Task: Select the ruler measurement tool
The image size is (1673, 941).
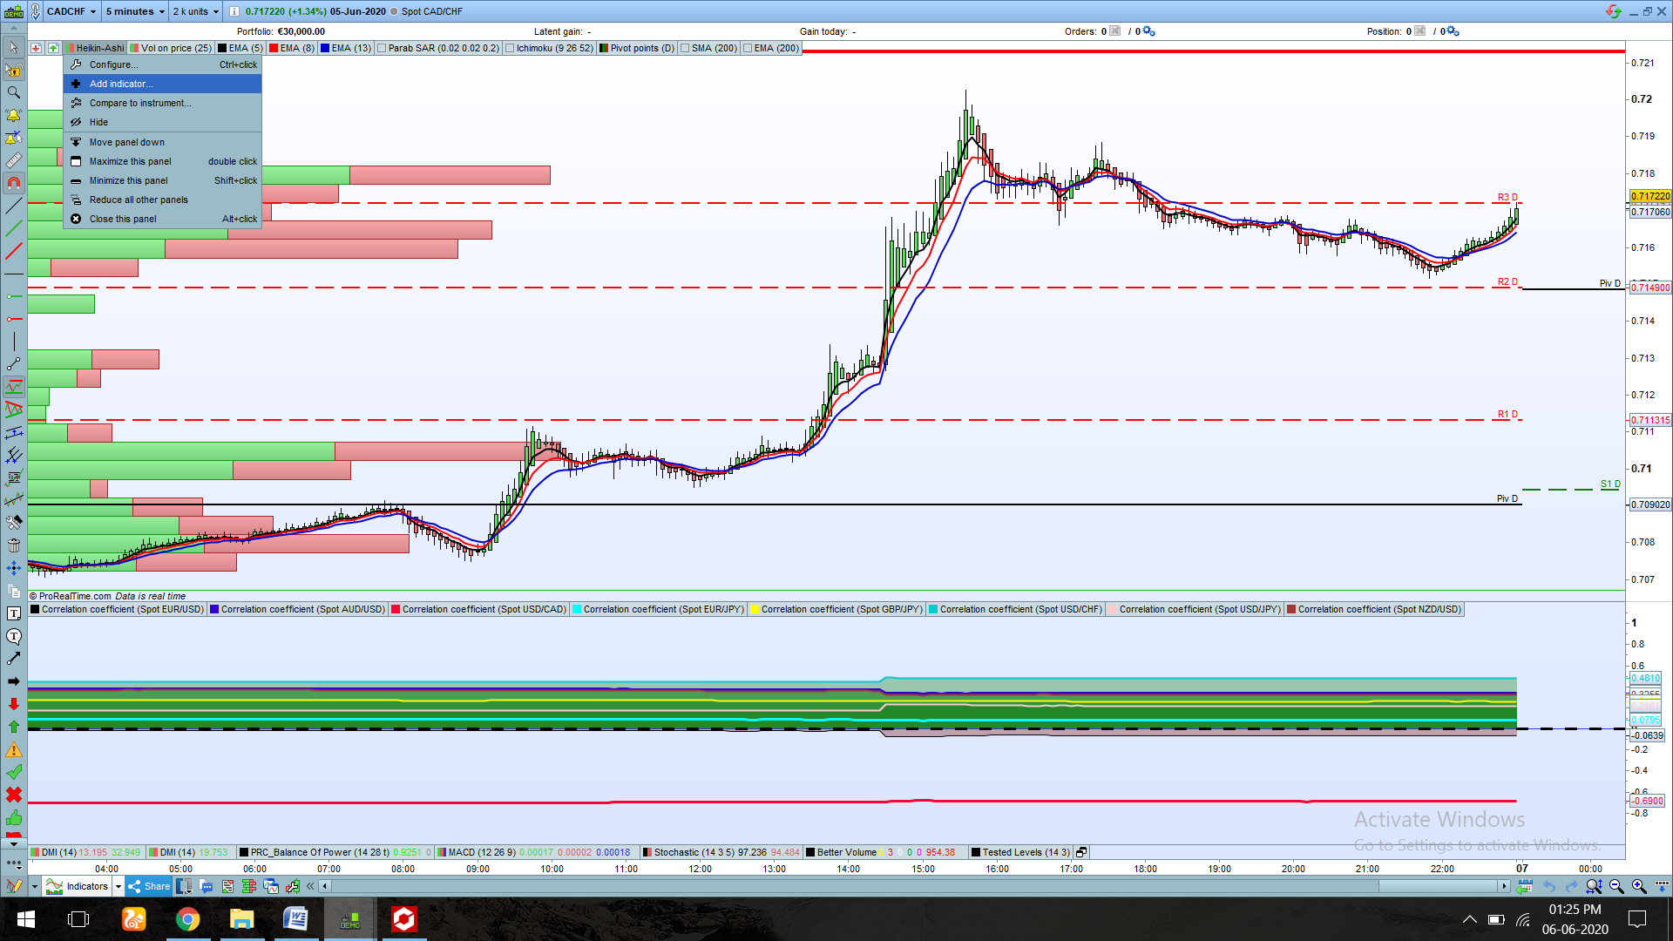Action: coord(13,160)
